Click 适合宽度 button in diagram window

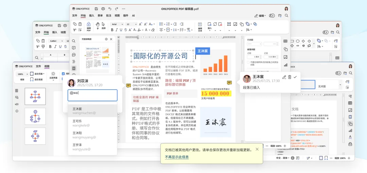click(x=36, y=80)
